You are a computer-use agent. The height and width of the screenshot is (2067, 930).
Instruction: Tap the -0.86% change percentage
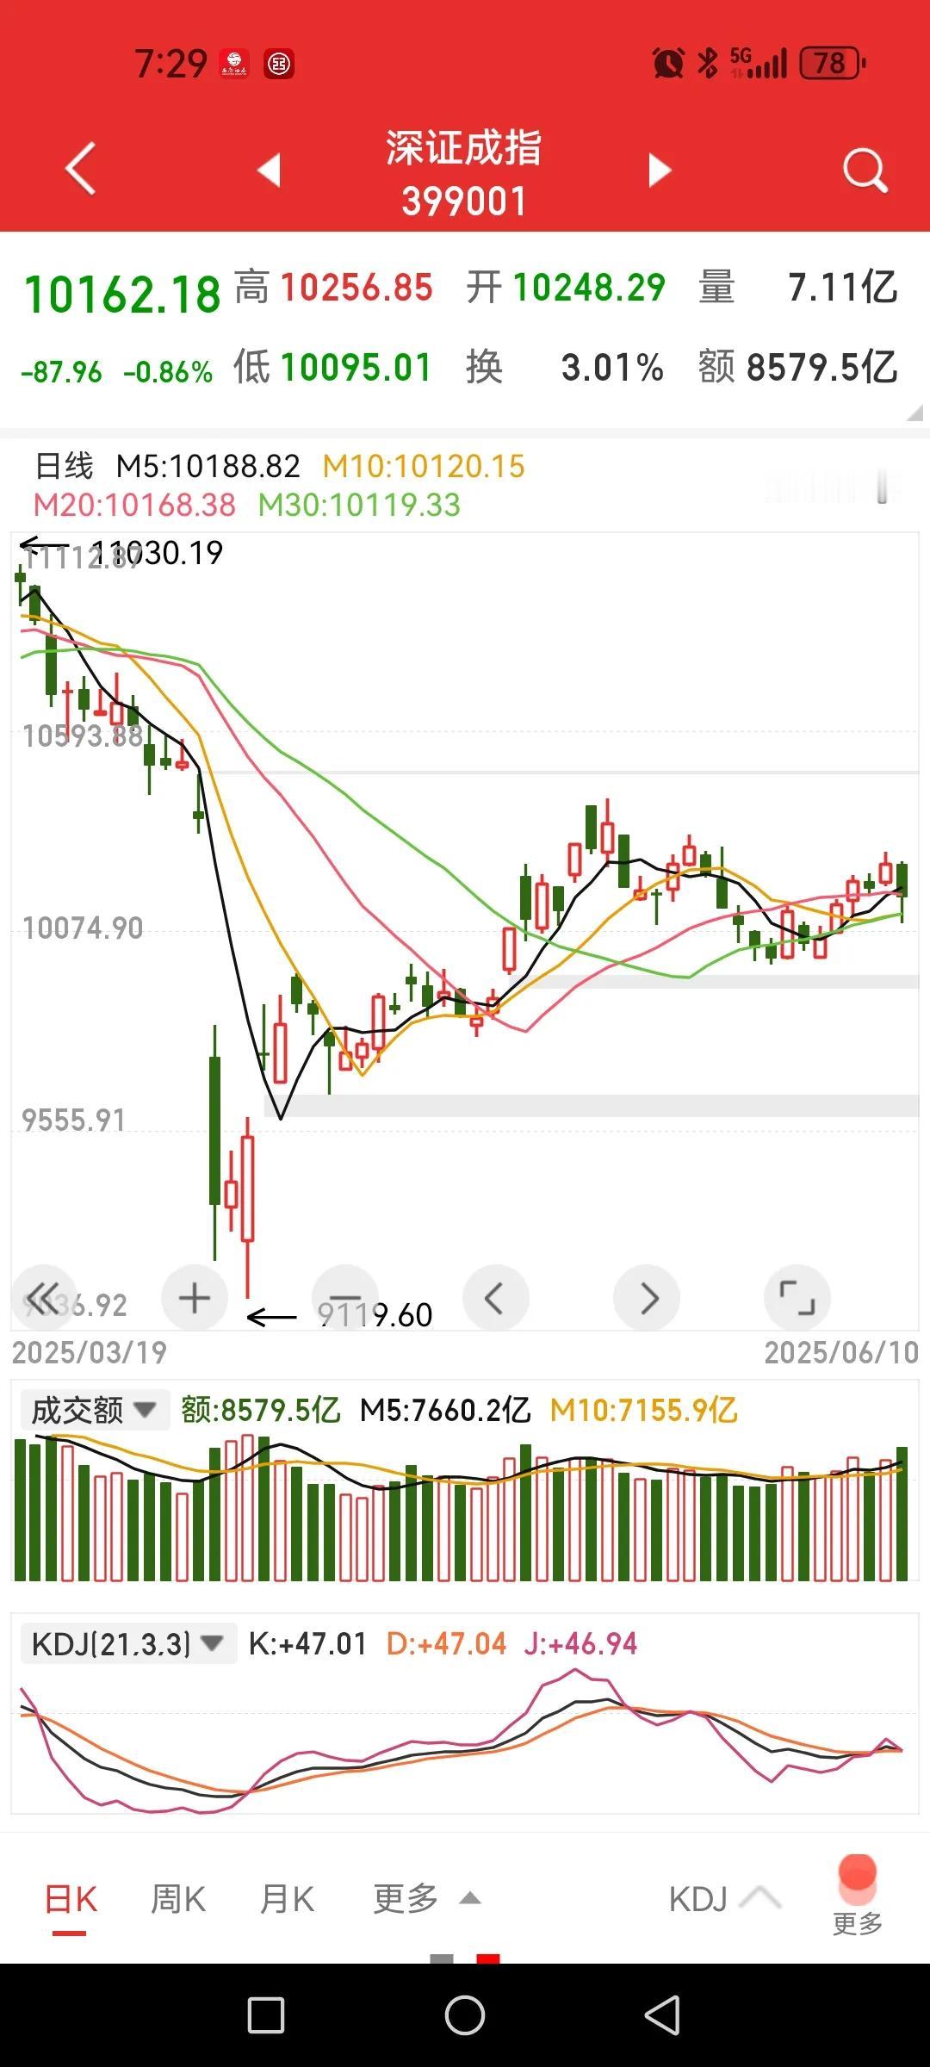pos(168,372)
